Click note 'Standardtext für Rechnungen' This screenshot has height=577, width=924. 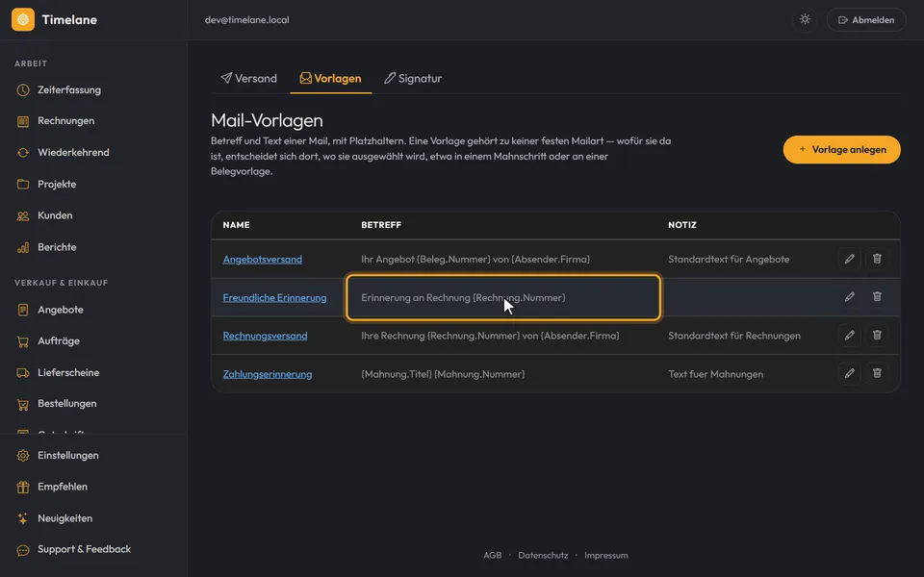[734, 336]
